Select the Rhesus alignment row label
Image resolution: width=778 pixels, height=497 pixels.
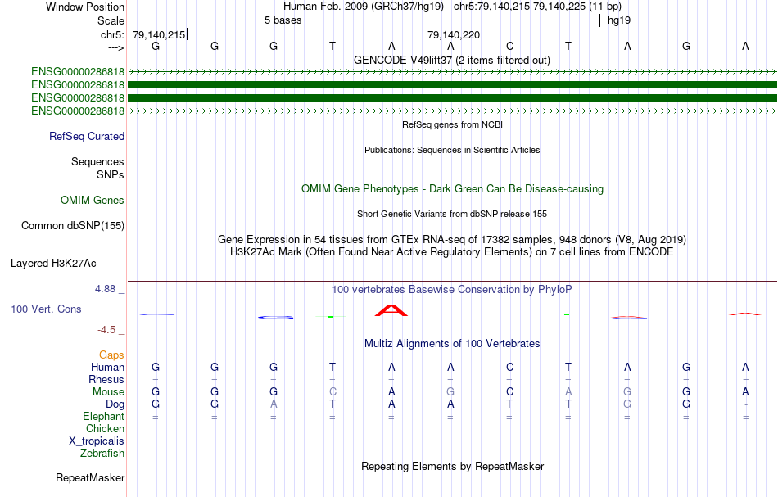coord(106,379)
